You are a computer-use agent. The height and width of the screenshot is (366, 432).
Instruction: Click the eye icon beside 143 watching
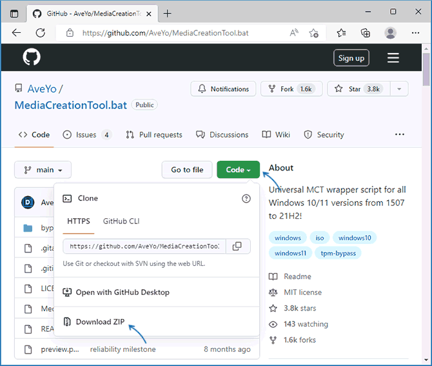(273, 324)
